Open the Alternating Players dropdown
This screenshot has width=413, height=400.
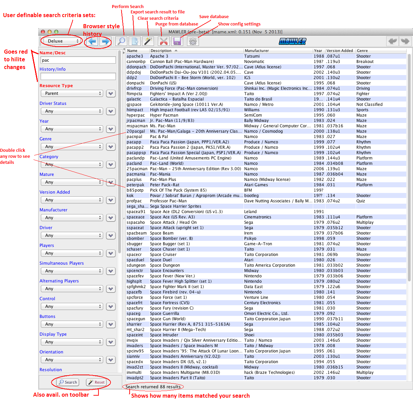[x=72, y=289]
